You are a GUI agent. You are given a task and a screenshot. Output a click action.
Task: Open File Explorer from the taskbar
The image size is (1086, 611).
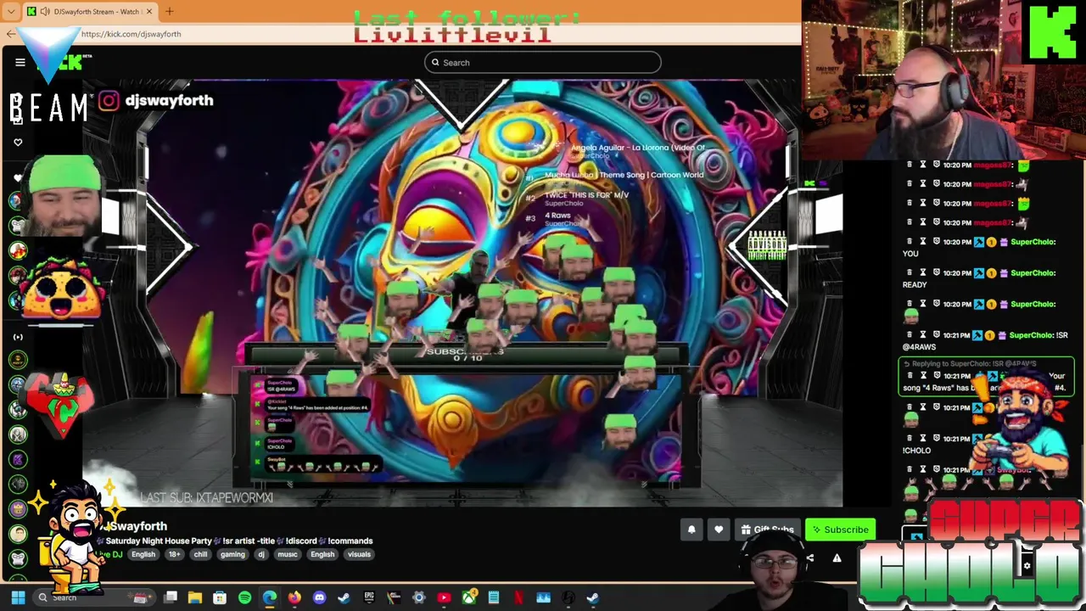(x=195, y=597)
